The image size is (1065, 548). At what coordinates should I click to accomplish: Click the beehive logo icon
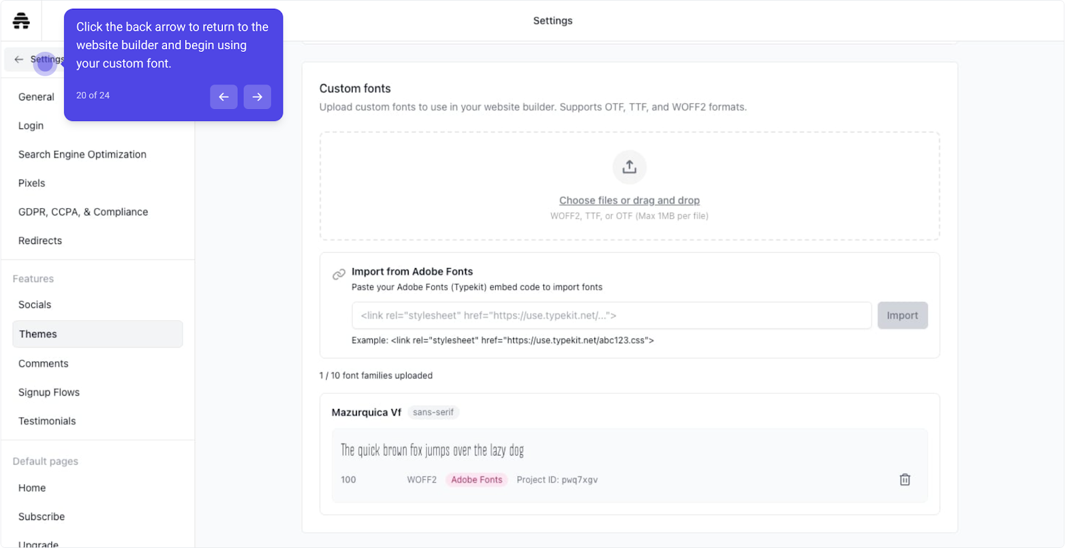pos(21,21)
